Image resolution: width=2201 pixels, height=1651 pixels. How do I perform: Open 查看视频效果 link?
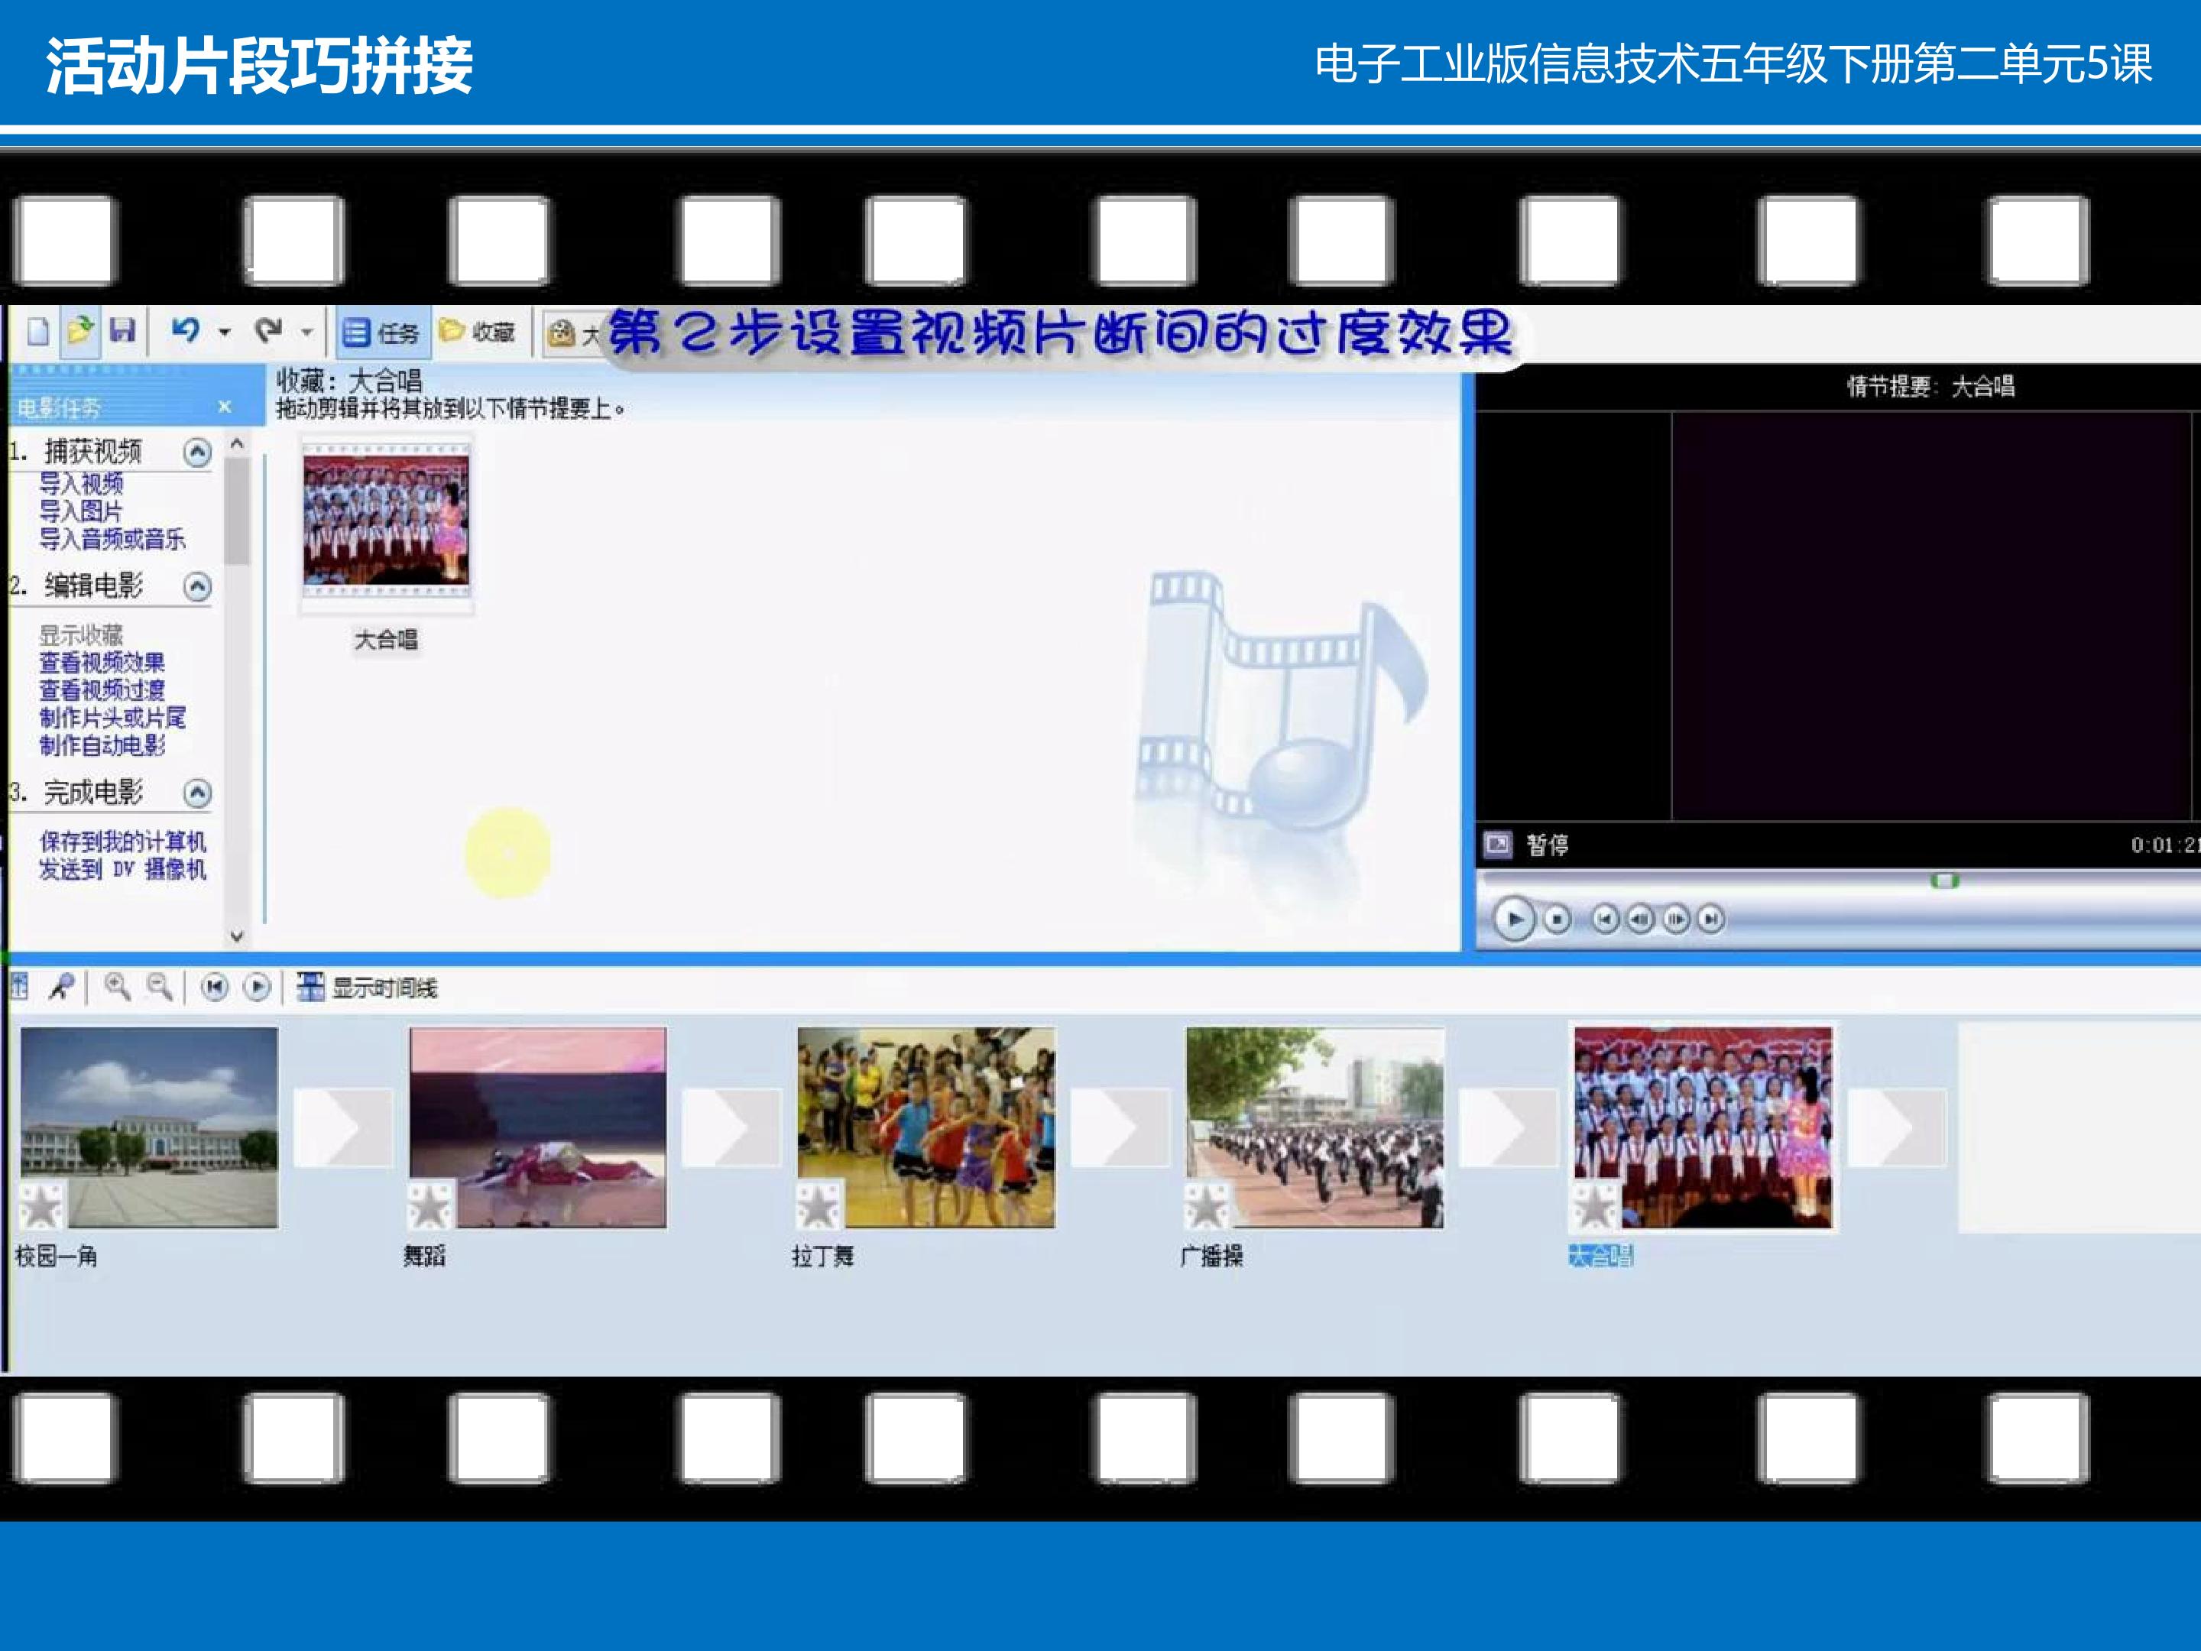tap(102, 663)
